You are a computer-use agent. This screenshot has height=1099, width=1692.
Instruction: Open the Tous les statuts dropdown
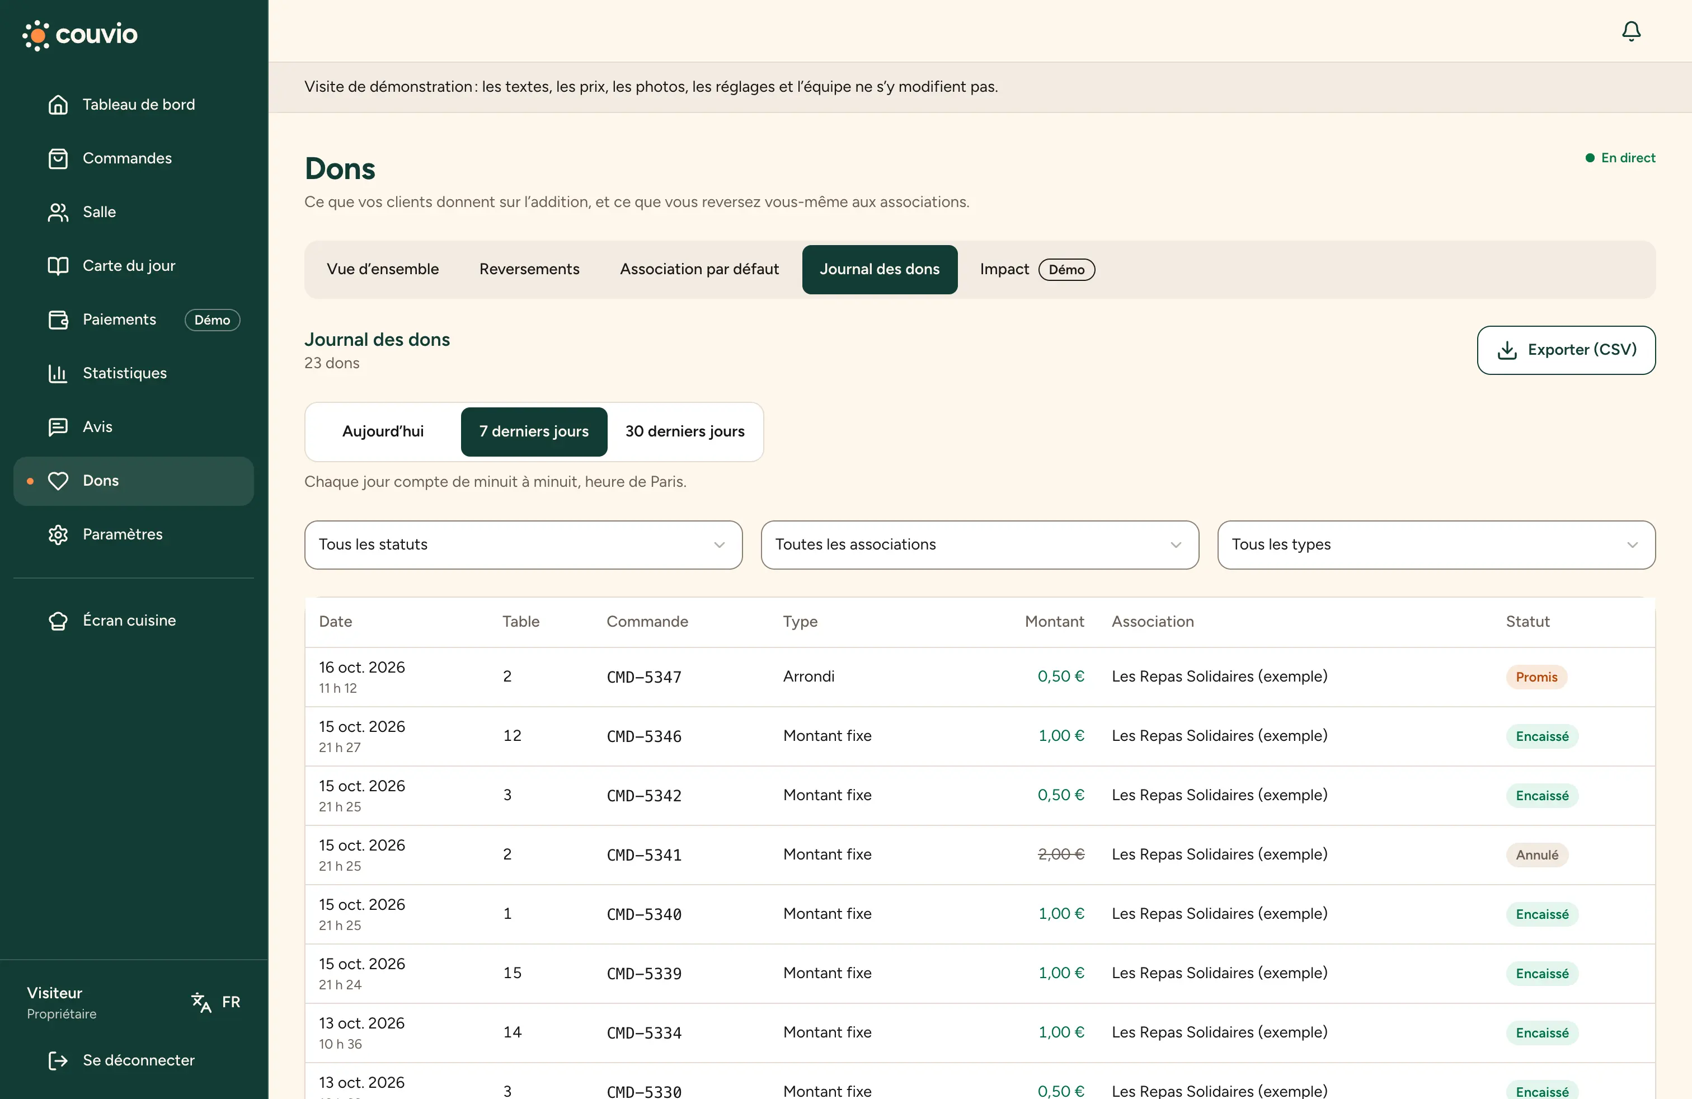tap(523, 544)
